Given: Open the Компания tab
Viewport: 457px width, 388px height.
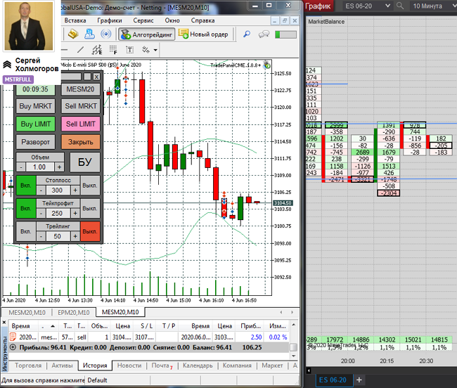Looking at the screenshot, I should tap(237, 366).
